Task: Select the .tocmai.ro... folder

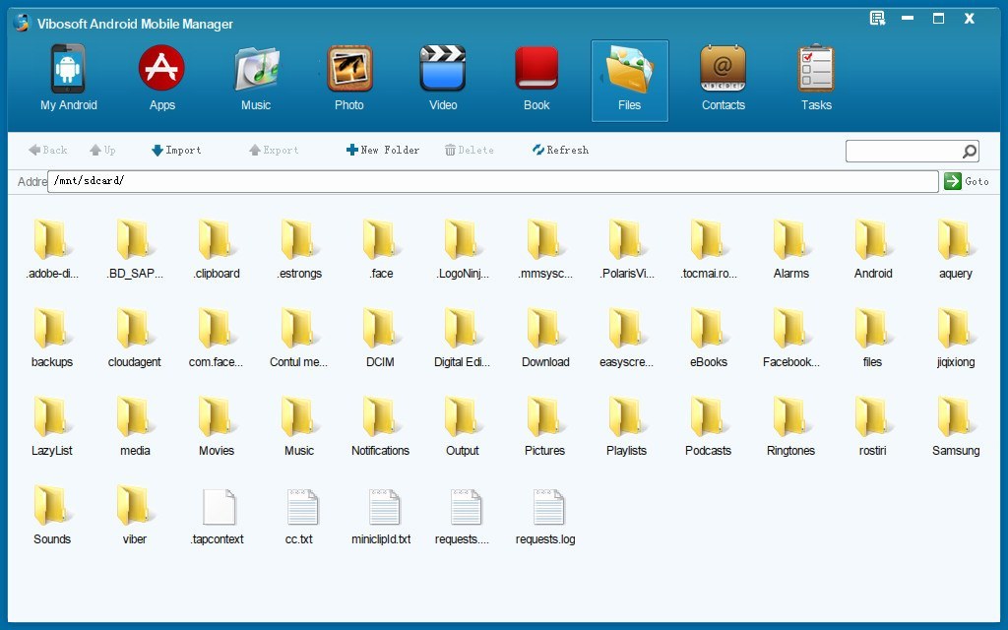Action: click(709, 249)
